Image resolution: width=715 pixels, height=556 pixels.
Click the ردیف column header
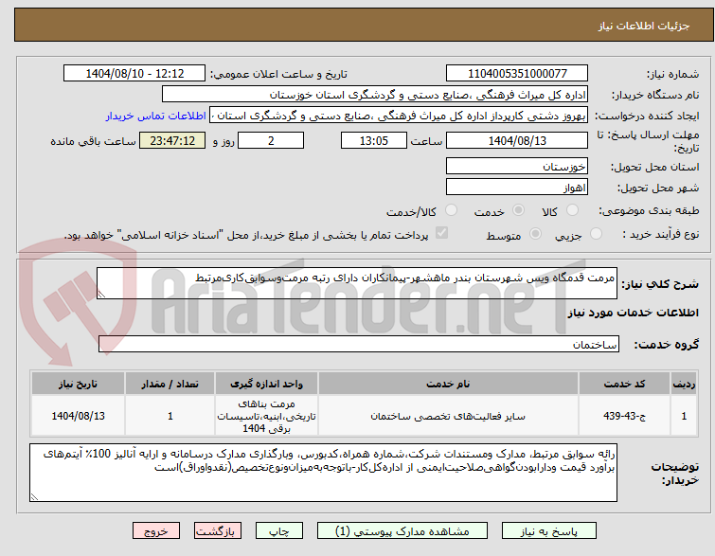pyautogui.click(x=684, y=384)
